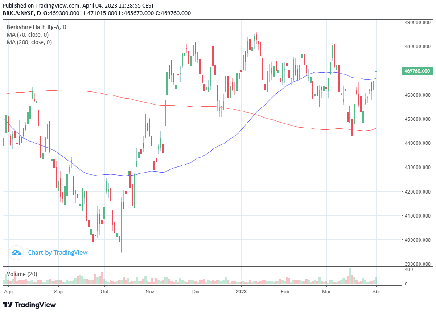Click the 'O:469300.000' open value in header
The image size is (436, 313).
61,13
